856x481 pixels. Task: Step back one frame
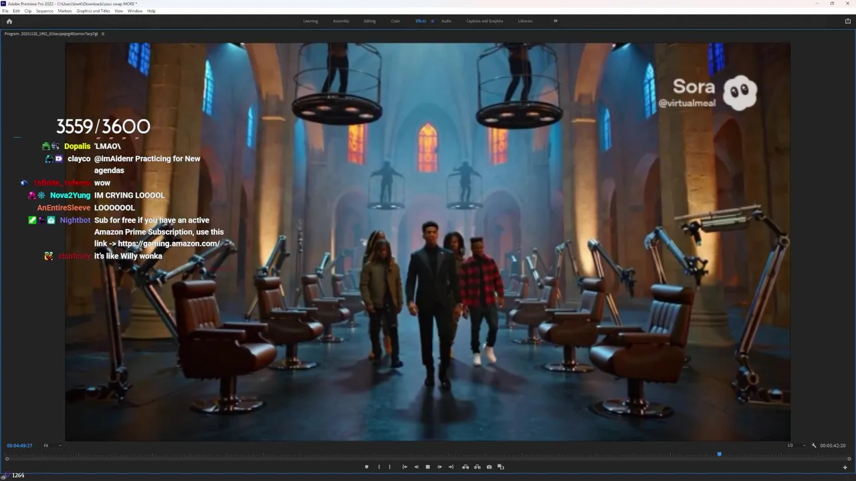[416, 467]
